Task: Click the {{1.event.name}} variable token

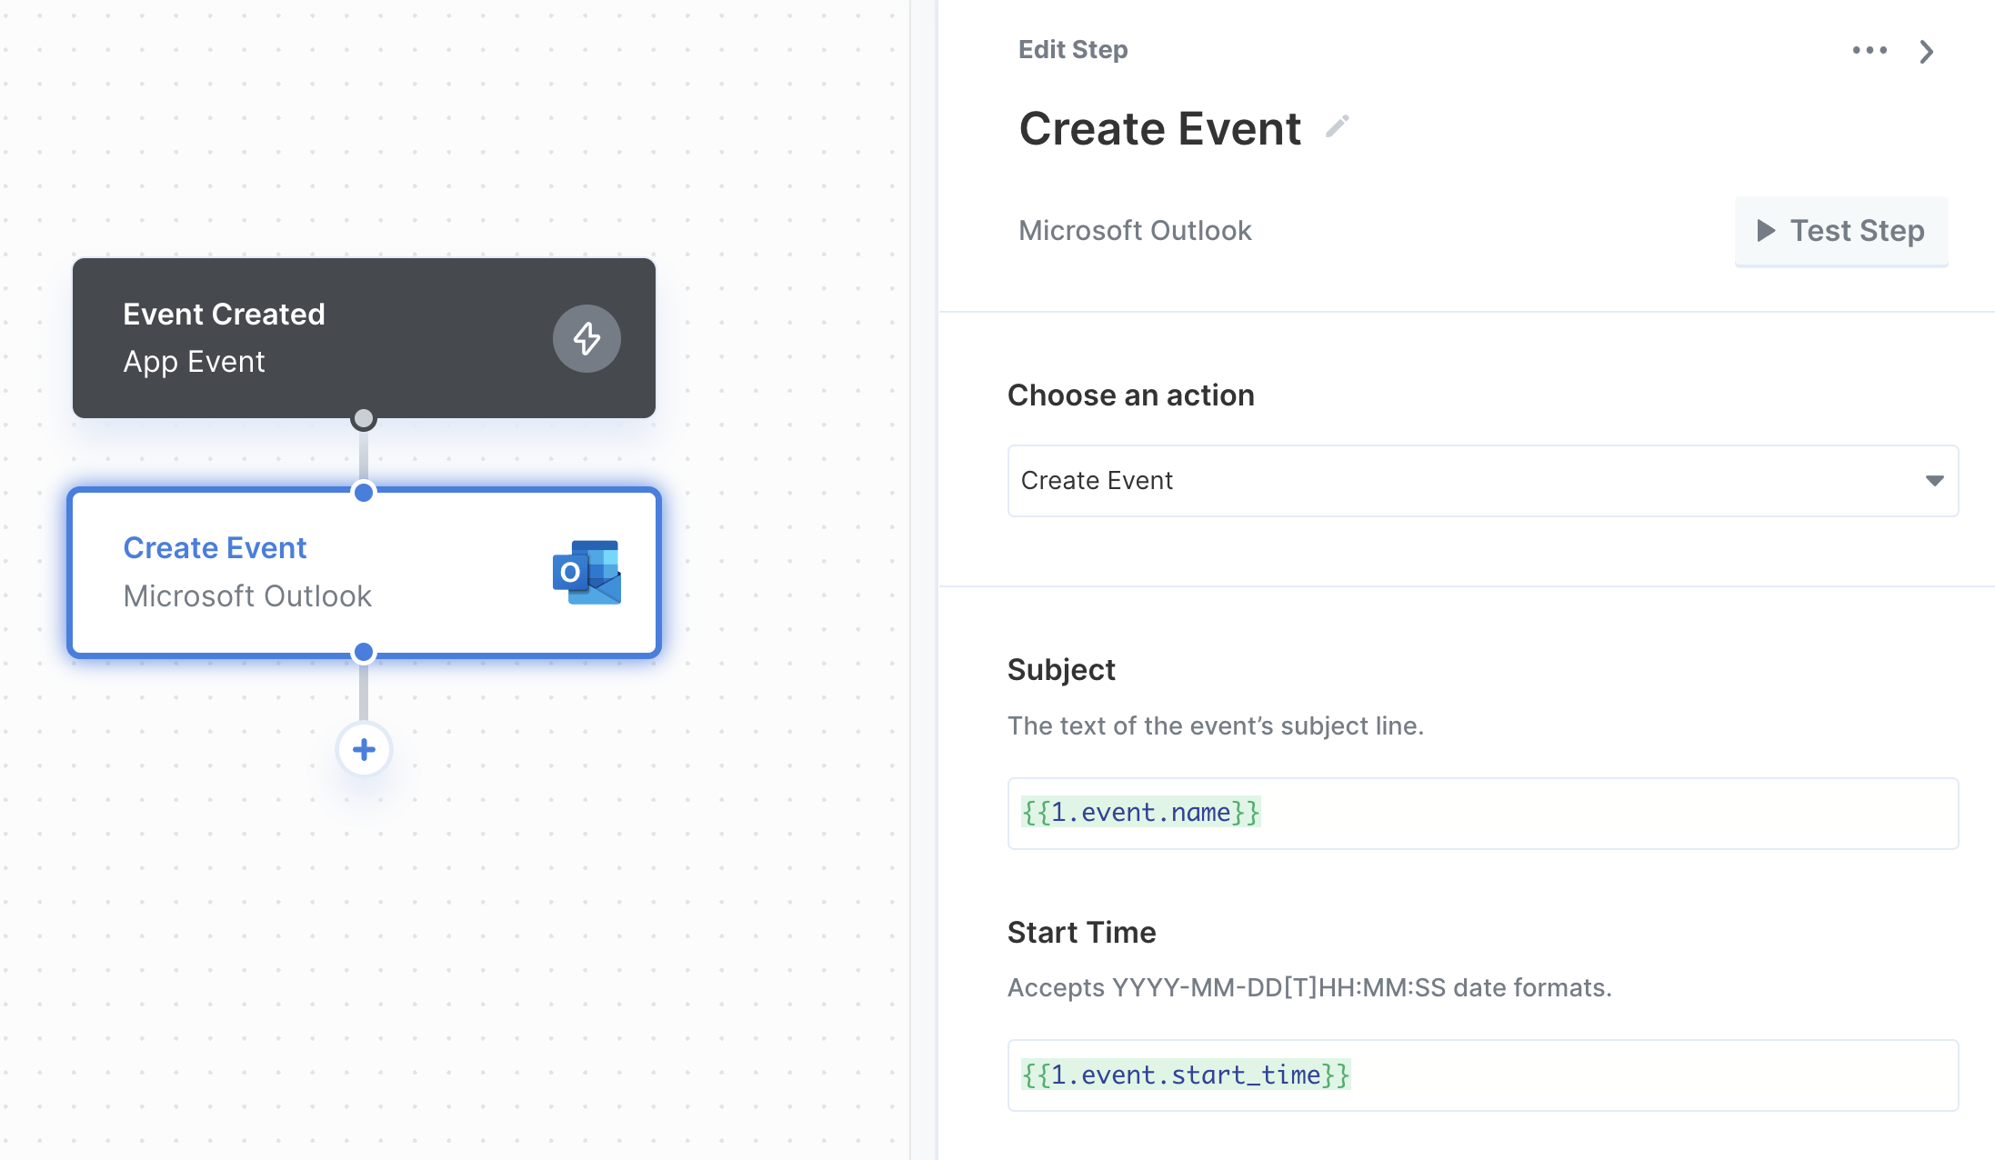Action: (x=1140, y=812)
